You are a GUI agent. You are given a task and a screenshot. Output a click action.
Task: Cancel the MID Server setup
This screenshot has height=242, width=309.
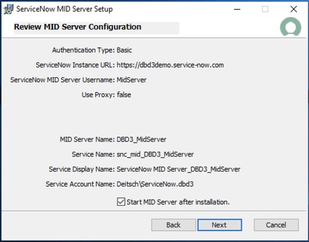pyautogui.click(x=276, y=225)
